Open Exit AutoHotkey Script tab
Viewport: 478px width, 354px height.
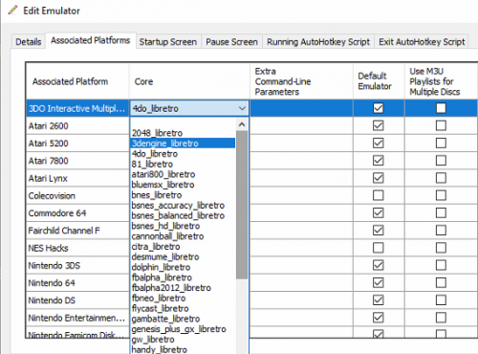click(422, 42)
